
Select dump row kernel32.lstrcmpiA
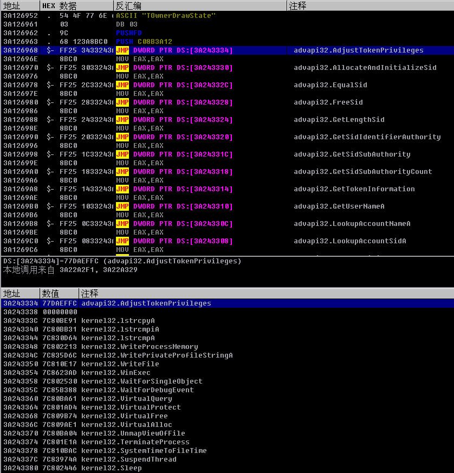tap(228, 329)
